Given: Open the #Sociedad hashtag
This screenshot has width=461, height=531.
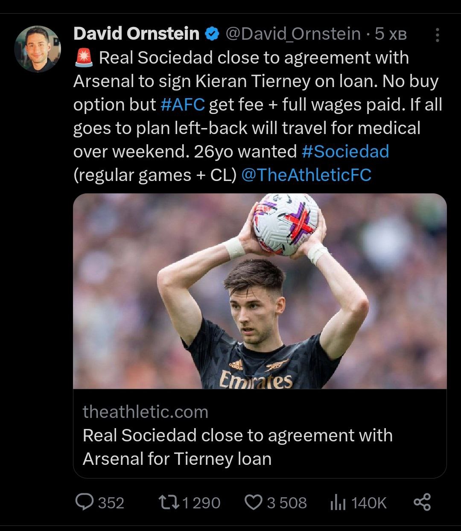Looking at the screenshot, I should 345,152.
